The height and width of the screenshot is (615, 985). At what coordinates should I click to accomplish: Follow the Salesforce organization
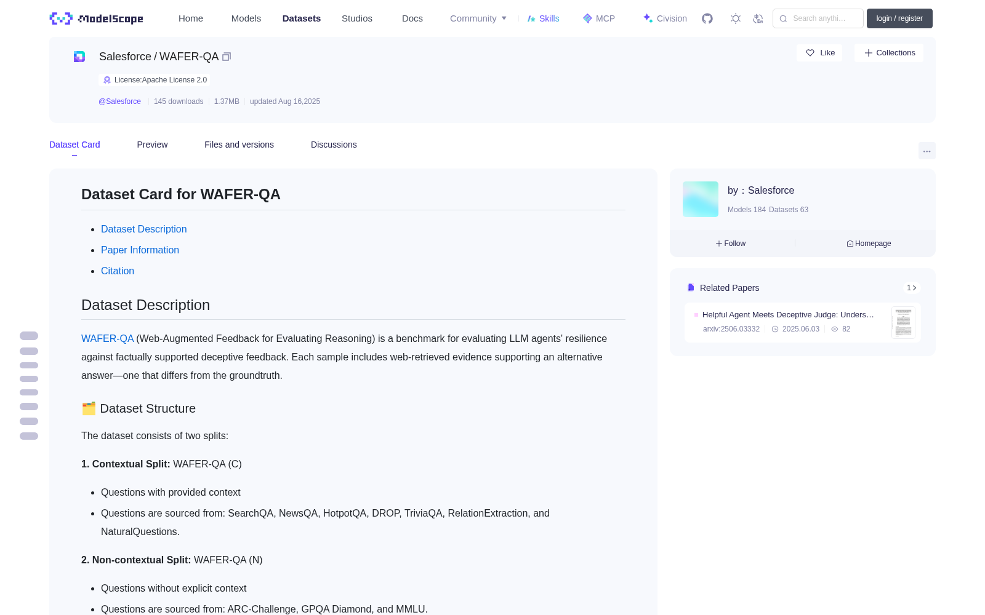point(731,244)
